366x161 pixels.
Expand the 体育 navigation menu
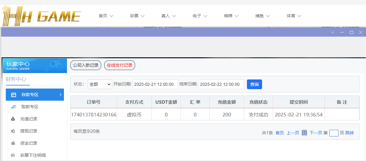click(294, 16)
